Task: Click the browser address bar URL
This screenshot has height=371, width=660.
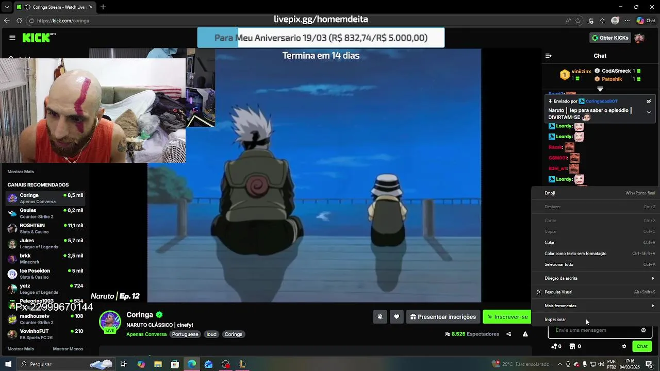Action: click(63, 21)
